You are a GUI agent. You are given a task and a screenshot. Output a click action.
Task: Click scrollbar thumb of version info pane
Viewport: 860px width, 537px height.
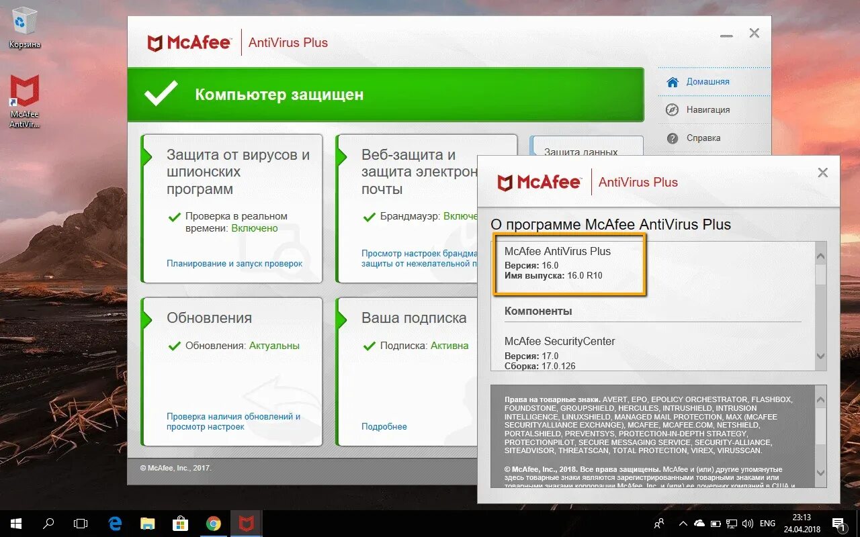click(820, 275)
